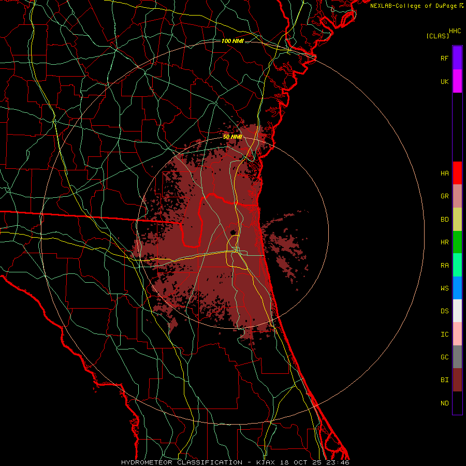
Task: Click the BD legend label
Action: pyautogui.click(x=444, y=220)
